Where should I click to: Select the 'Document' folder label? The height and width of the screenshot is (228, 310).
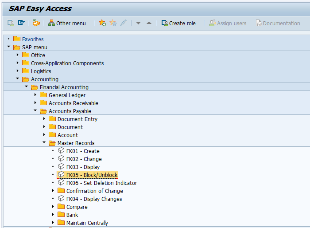[70, 127]
